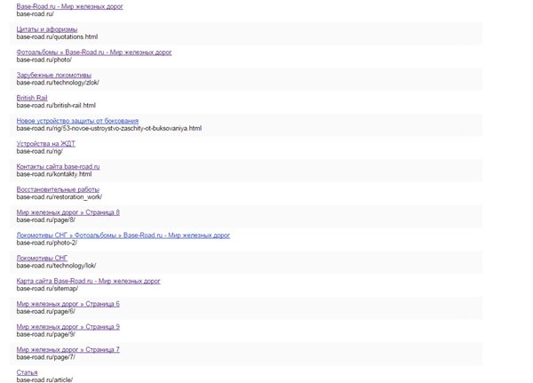Open 'Контакты сайта base-road.ru' link
The height and width of the screenshot is (383, 533).
click(58, 166)
